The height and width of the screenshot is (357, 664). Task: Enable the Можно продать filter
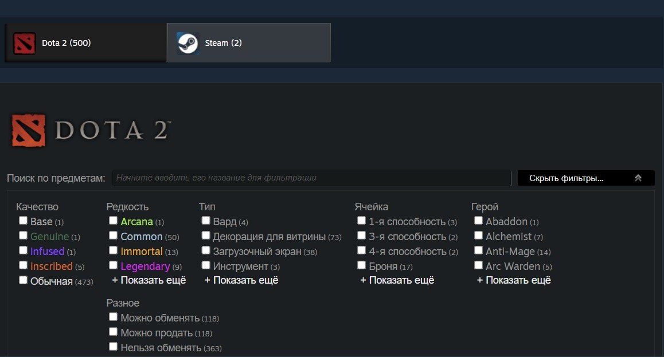[113, 332]
